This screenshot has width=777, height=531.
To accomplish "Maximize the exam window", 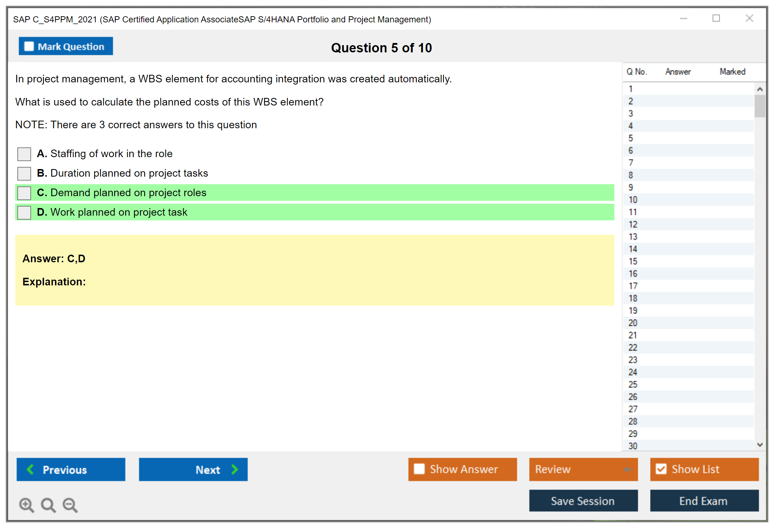I will click(x=716, y=18).
